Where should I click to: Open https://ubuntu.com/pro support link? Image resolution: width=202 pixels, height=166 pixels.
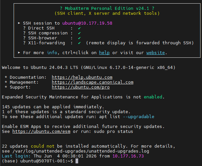click(x=81, y=87)
